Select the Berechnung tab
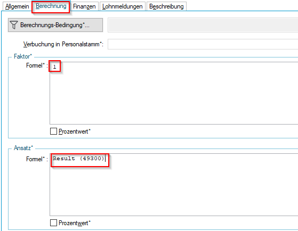The width and height of the screenshot is (298, 231). (x=51, y=6)
